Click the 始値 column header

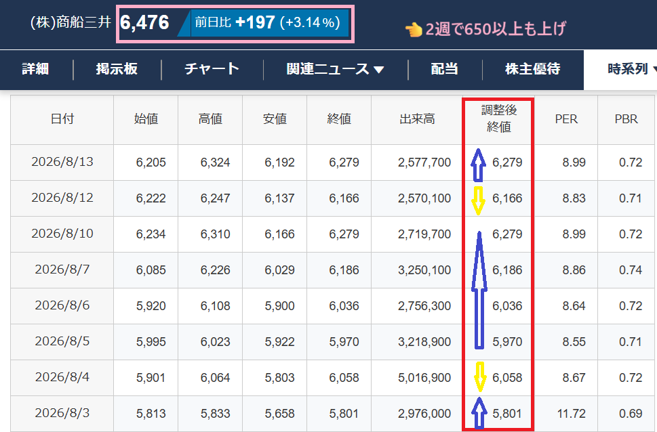(146, 119)
